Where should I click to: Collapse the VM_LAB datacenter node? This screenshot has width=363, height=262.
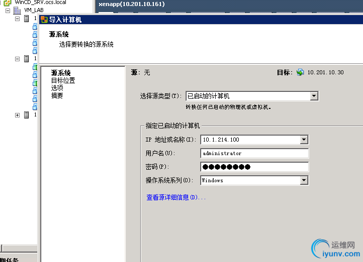8,11
